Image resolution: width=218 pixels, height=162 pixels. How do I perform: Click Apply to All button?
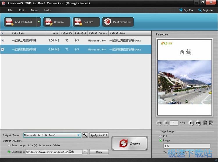click(99, 135)
